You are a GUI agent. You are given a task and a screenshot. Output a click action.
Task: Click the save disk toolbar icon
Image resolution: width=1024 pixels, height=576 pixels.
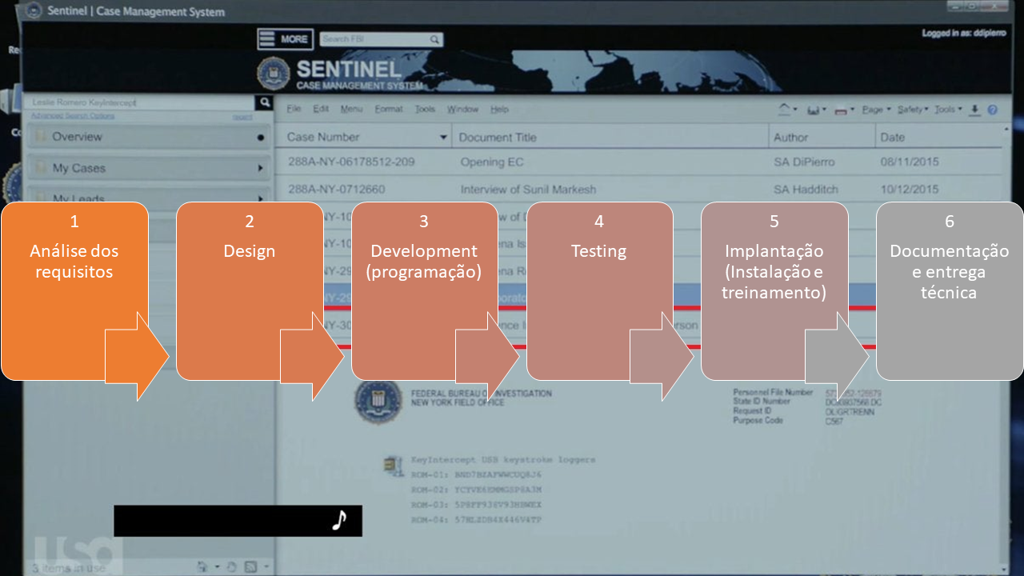point(813,110)
